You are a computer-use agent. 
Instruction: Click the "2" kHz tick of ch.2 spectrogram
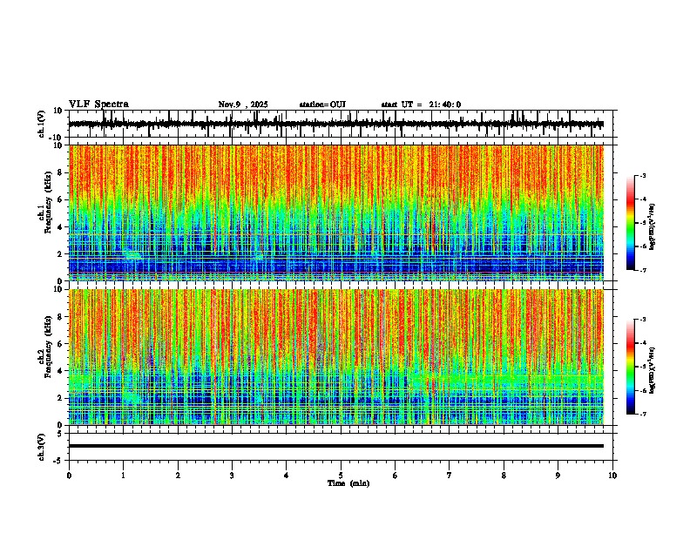click(60, 398)
